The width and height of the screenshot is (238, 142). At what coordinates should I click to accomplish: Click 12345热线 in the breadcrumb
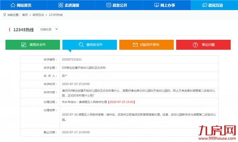[56, 15]
